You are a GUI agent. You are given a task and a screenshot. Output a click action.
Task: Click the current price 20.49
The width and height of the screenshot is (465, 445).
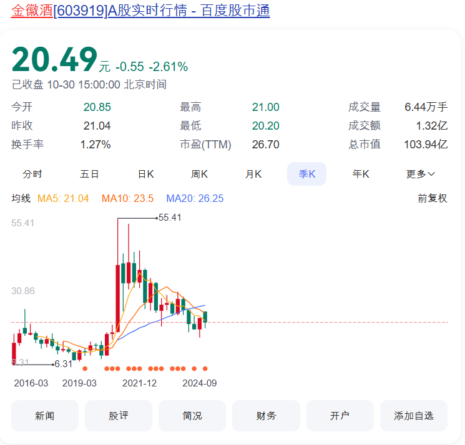click(x=54, y=60)
